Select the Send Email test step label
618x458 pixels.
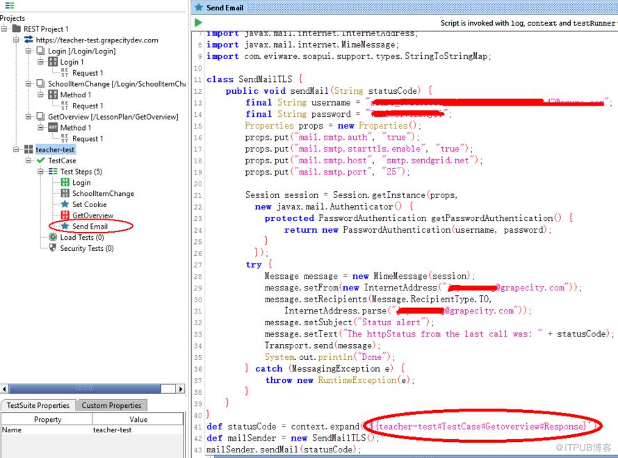click(90, 227)
